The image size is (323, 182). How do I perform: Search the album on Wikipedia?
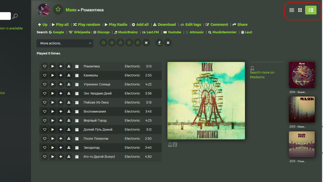click(80, 32)
